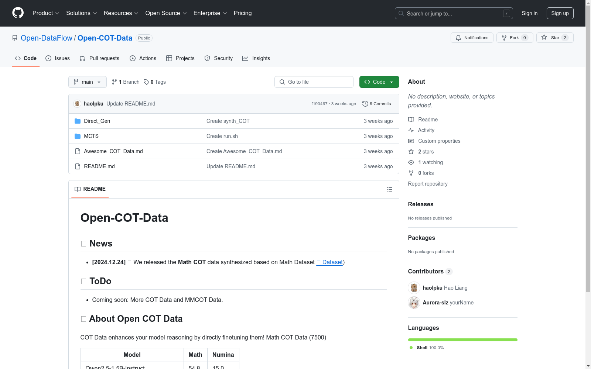Go to the Pricing page
Image resolution: width=591 pixels, height=369 pixels.
pos(243,13)
